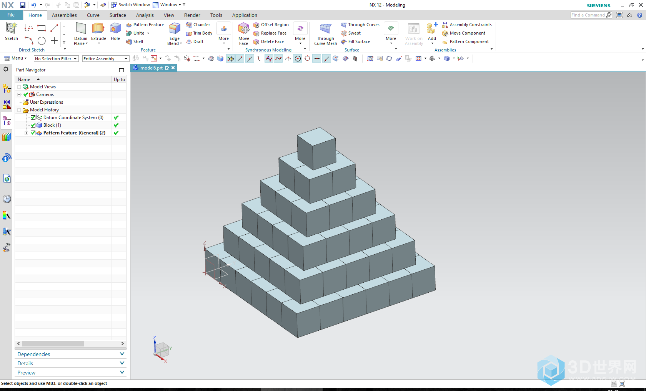This screenshot has width=646, height=391.
Task: Open Through Curve Mesh tool
Action: 326,34
